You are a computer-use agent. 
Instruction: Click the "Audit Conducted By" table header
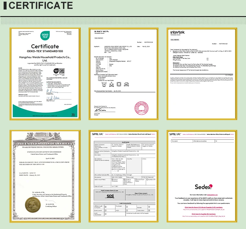pos(125,203)
